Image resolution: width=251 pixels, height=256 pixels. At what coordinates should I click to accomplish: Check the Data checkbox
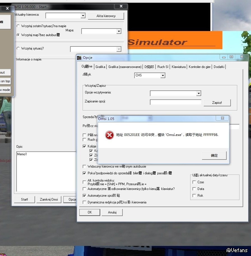tap(194, 189)
